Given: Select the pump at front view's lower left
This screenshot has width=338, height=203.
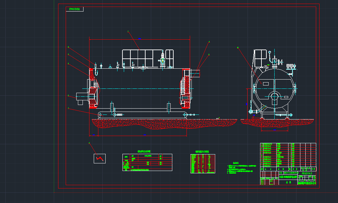Looking at the screenshot, I should [x=251, y=111].
